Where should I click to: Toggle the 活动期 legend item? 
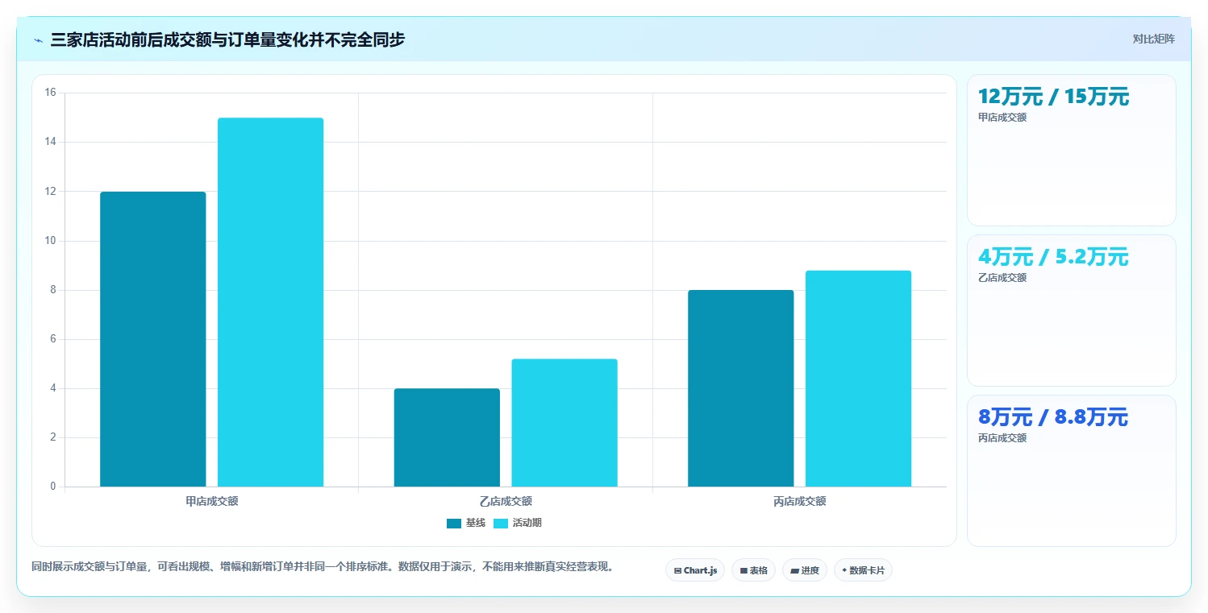tap(518, 523)
